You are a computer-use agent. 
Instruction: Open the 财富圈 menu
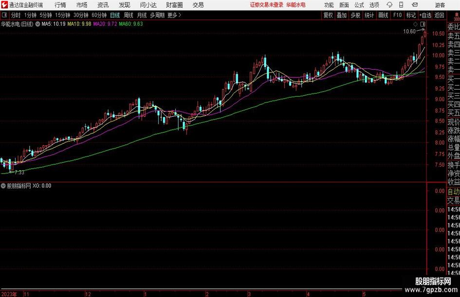click(x=174, y=5)
